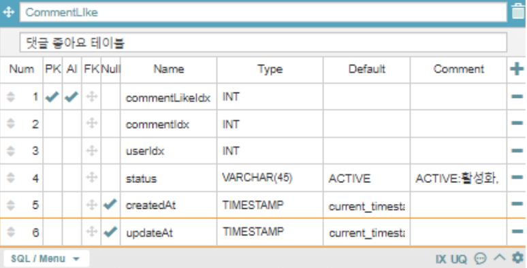Collapse the table with the up chevron

coord(500,258)
